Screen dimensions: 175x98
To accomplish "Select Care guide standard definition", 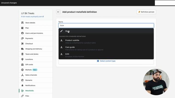I will tap(106, 48).
